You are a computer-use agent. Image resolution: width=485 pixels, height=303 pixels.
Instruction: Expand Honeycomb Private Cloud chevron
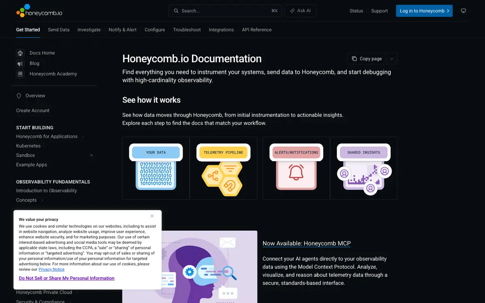coord(77,292)
